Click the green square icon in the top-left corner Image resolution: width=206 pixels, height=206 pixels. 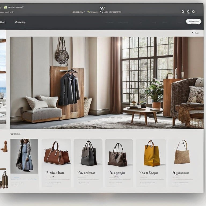click(x=5, y=7)
